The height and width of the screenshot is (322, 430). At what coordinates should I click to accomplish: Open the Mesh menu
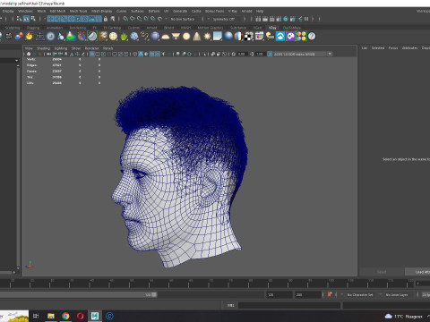(41, 11)
